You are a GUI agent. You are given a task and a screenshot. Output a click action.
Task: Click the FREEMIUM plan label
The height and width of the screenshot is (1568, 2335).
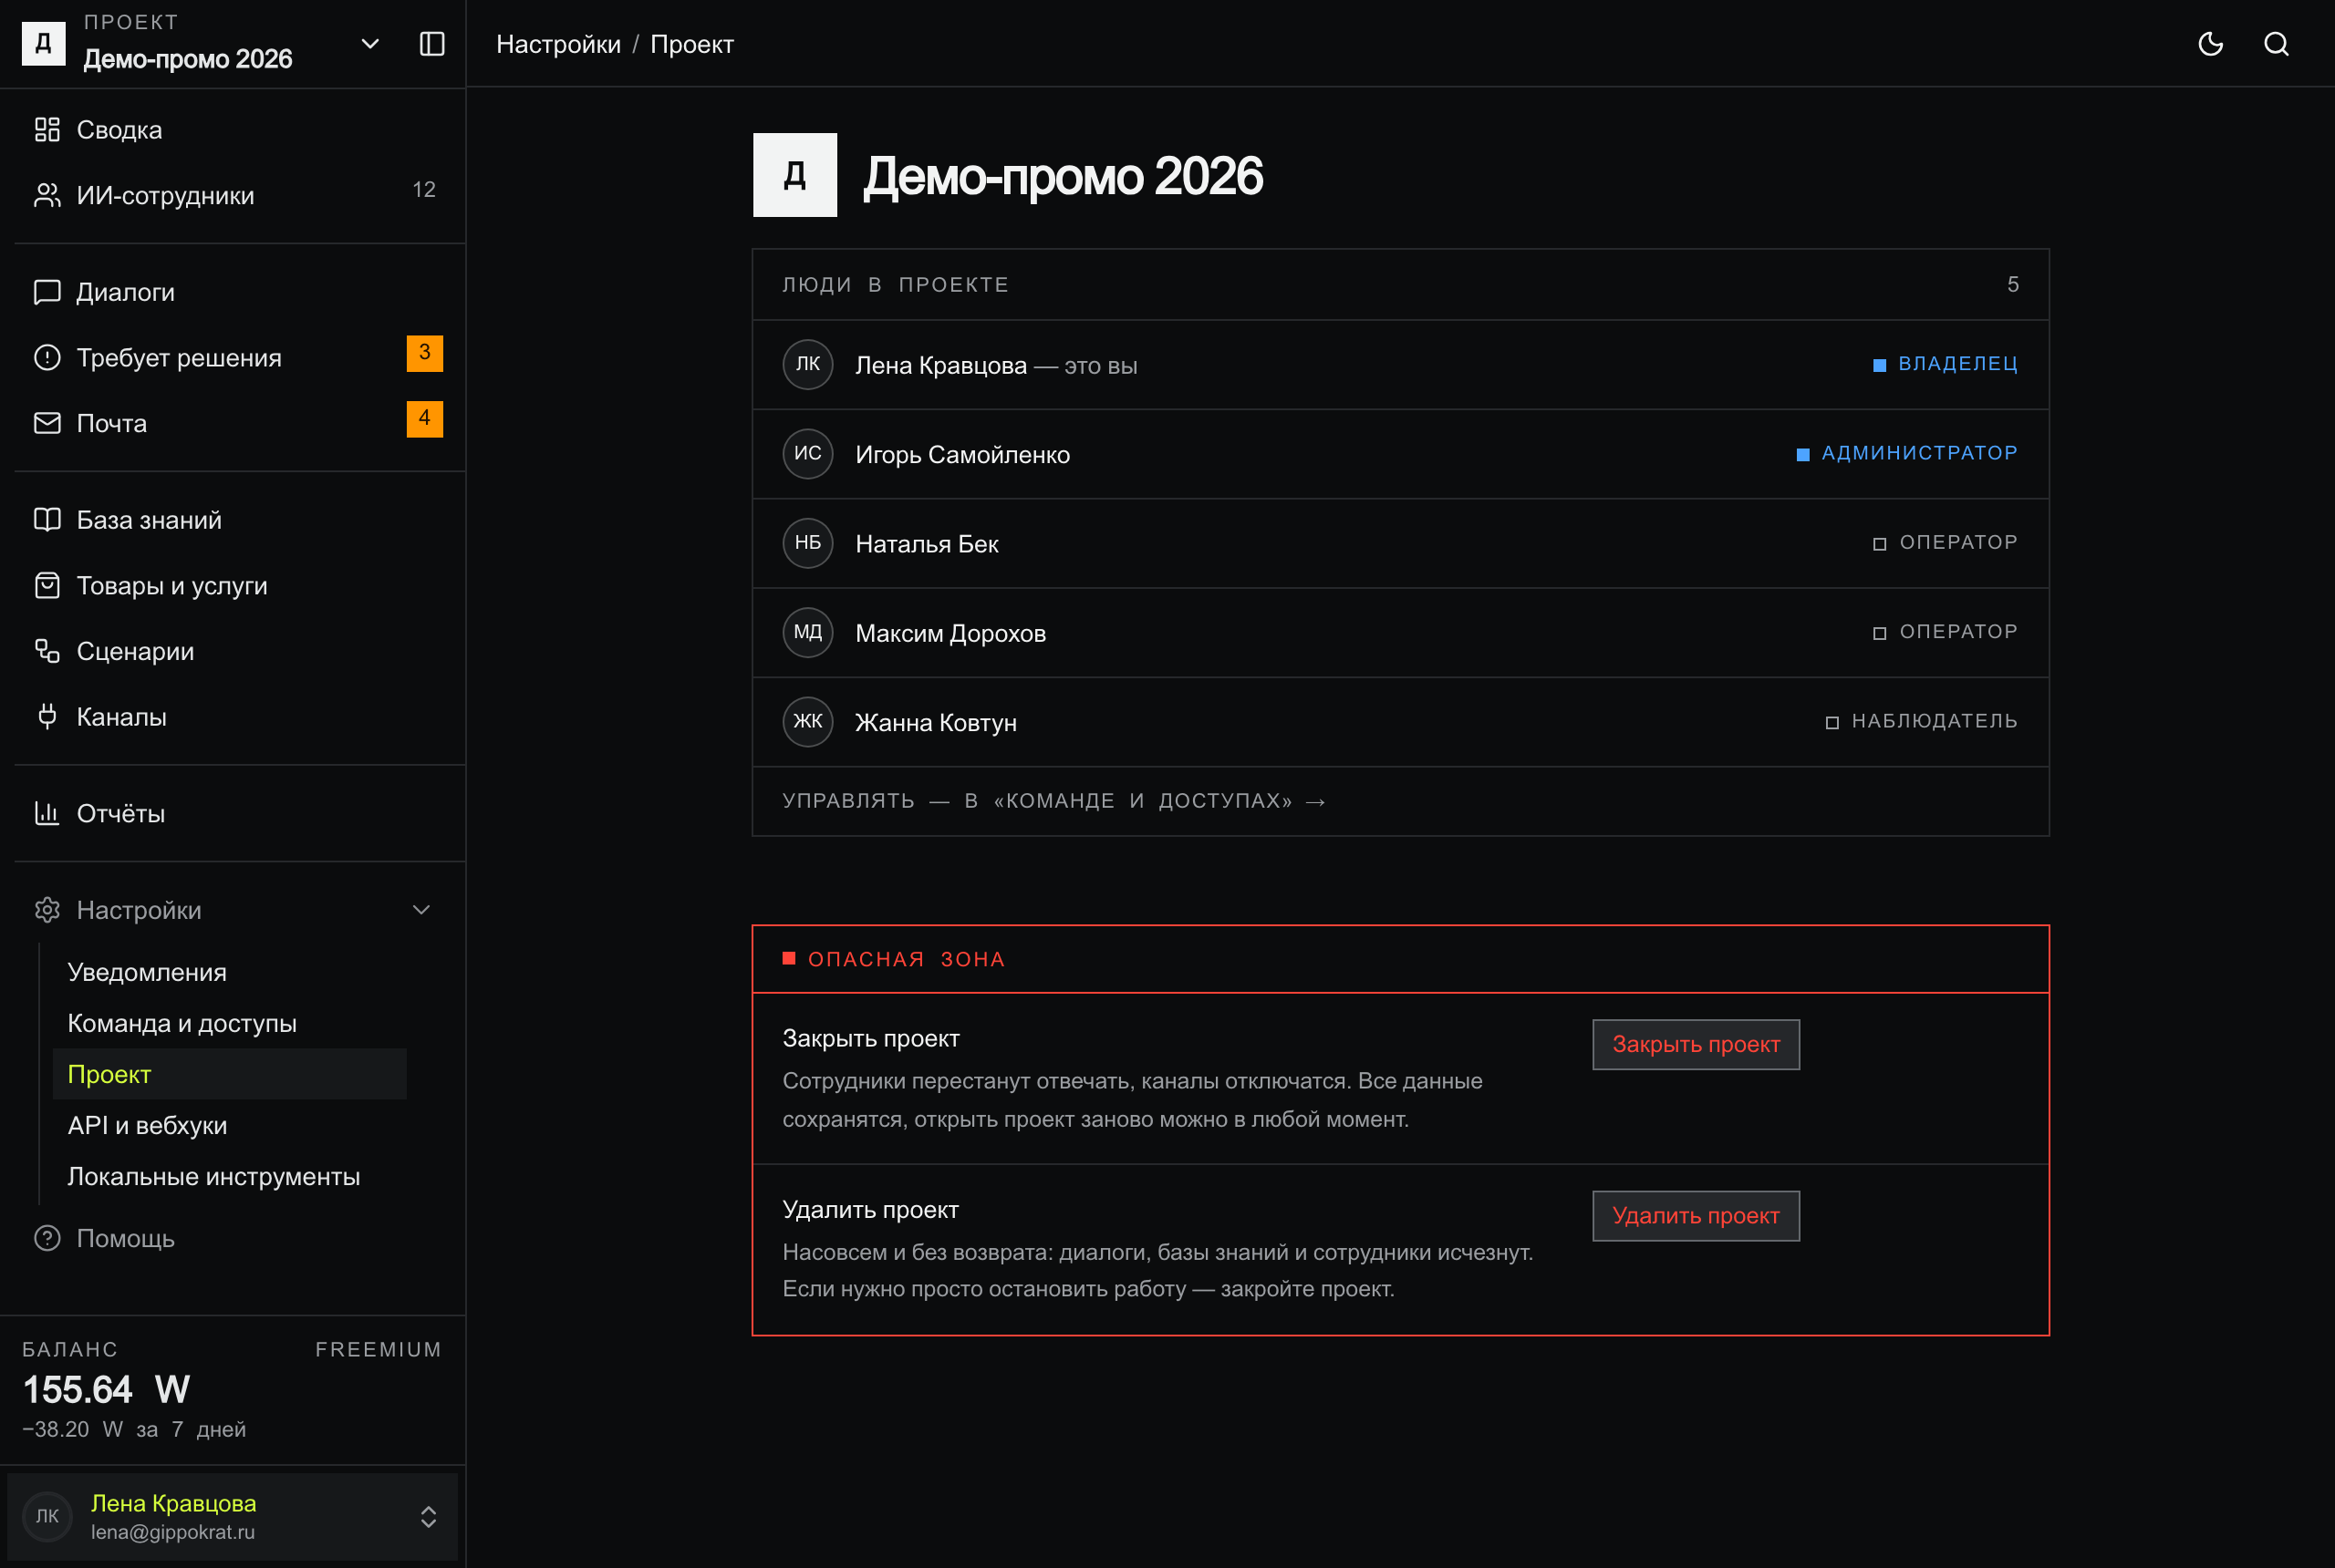pyautogui.click(x=379, y=1349)
